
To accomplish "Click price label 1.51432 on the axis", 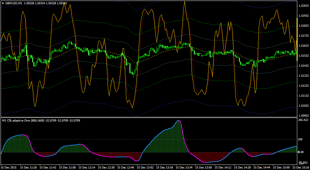I will [x=304, y=66].
